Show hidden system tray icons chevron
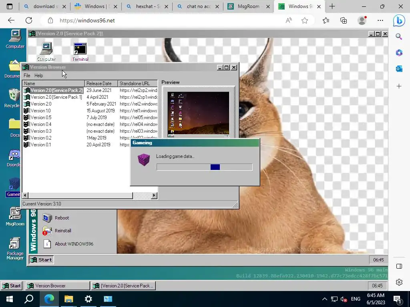 coord(324,299)
